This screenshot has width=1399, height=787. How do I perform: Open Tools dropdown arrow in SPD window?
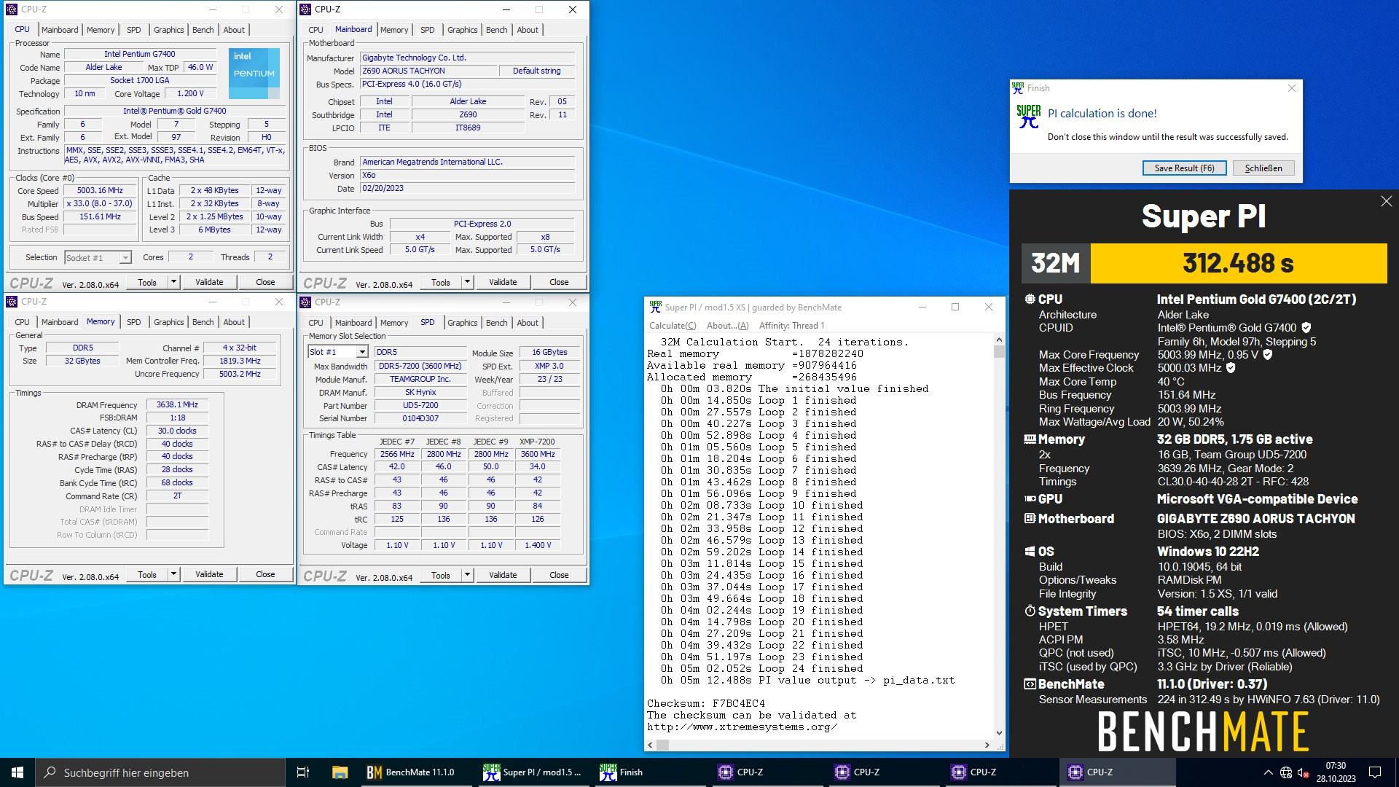(467, 575)
